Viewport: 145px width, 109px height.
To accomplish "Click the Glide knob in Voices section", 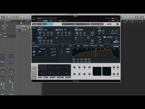I will tap(116, 38).
